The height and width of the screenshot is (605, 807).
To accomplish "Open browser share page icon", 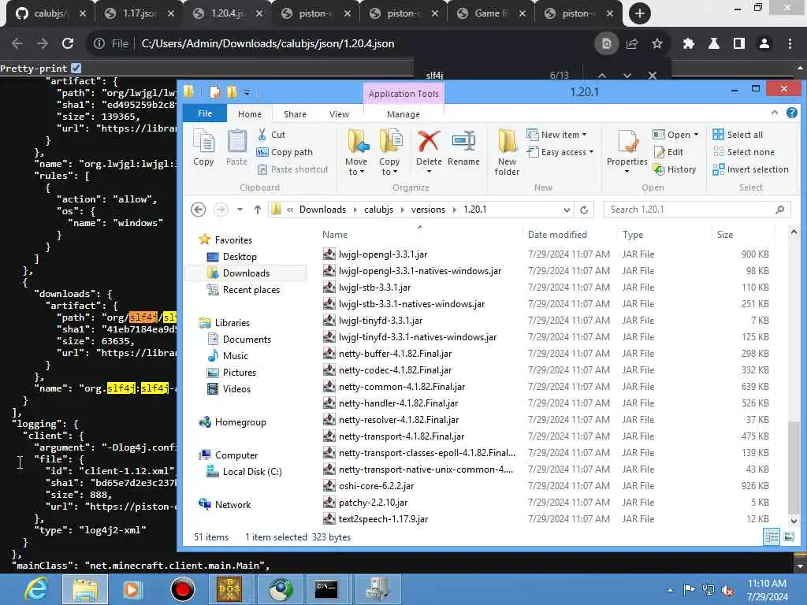I will [x=632, y=44].
